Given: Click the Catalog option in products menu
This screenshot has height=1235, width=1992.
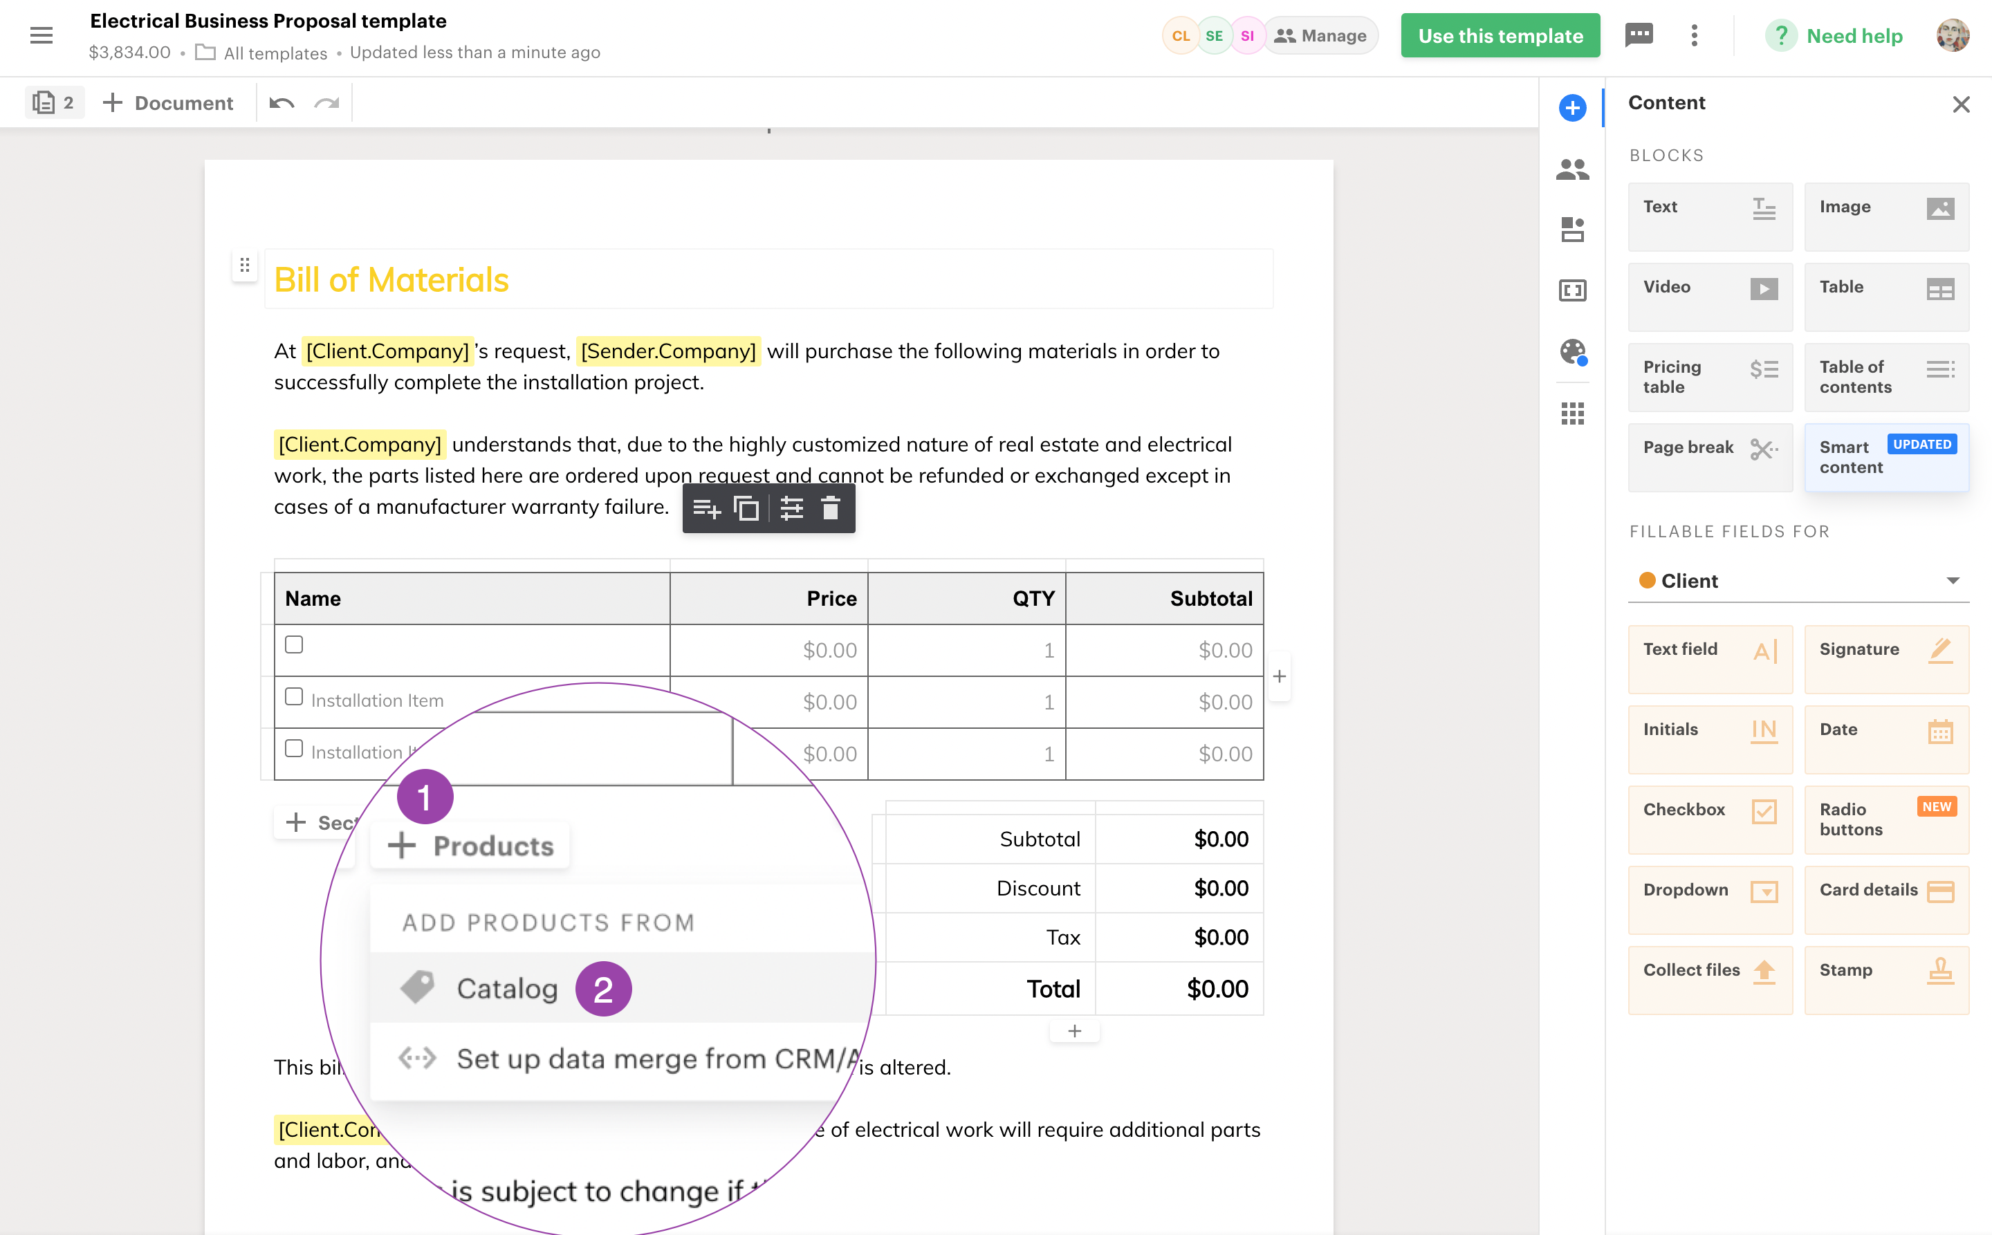Looking at the screenshot, I should click(x=621, y=987).
